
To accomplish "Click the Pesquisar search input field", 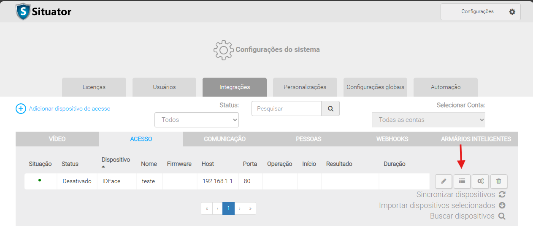I will click(287, 108).
